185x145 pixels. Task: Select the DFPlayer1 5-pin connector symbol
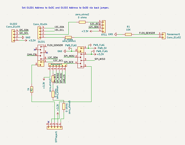click(55, 128)
